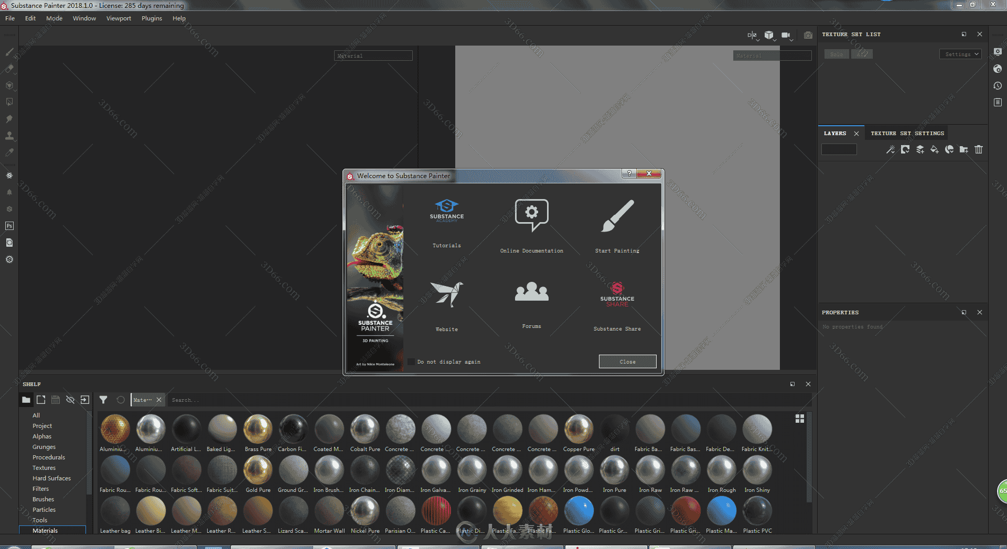Select Grunges category in shelf
Screen dimensions: 1007x549
click(x=44, y=447)
